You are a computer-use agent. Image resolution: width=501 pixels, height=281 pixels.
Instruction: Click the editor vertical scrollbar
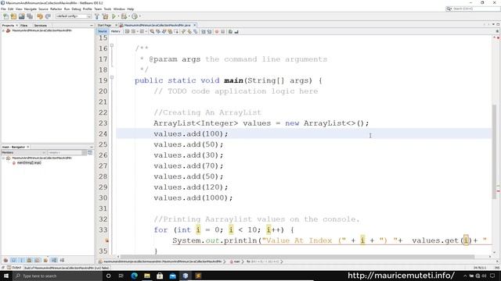pos(494,151)
